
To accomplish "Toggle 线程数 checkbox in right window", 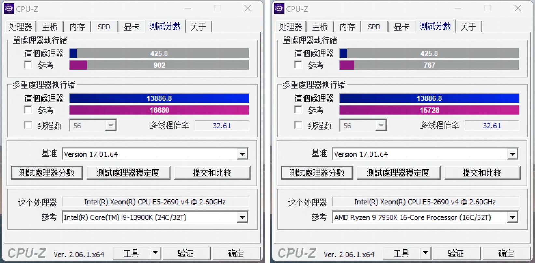I will (298, 125).
